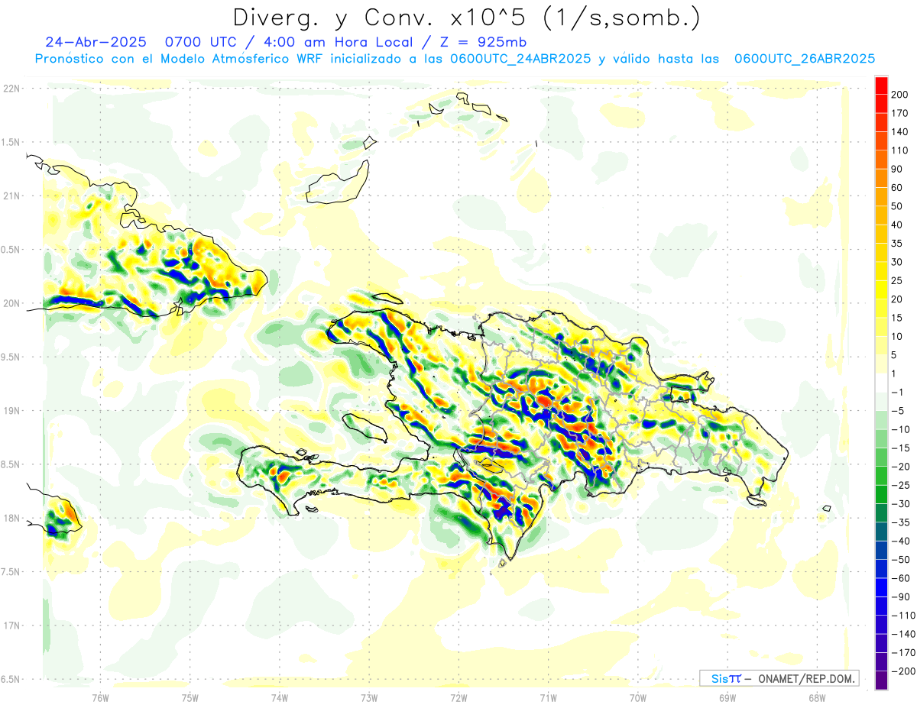Viewport: 917px width, 708px height.
Task: Click the 21N latitude label
Action: 11,196
